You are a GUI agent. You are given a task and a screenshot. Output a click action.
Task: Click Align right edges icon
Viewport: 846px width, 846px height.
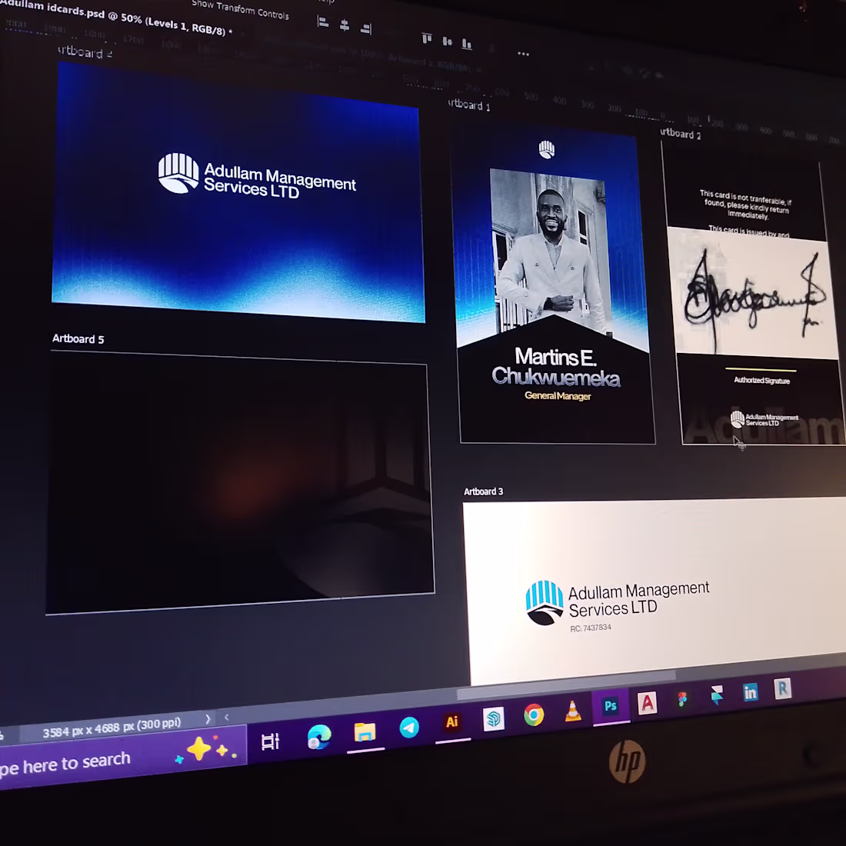pyautogui.click(x=366, y=28)
